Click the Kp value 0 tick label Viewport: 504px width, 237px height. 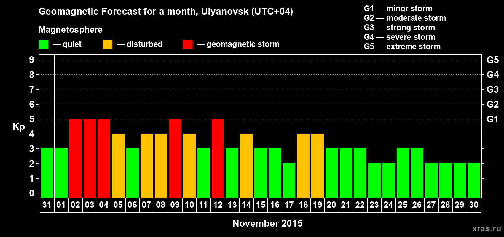[x=32, y=193]
